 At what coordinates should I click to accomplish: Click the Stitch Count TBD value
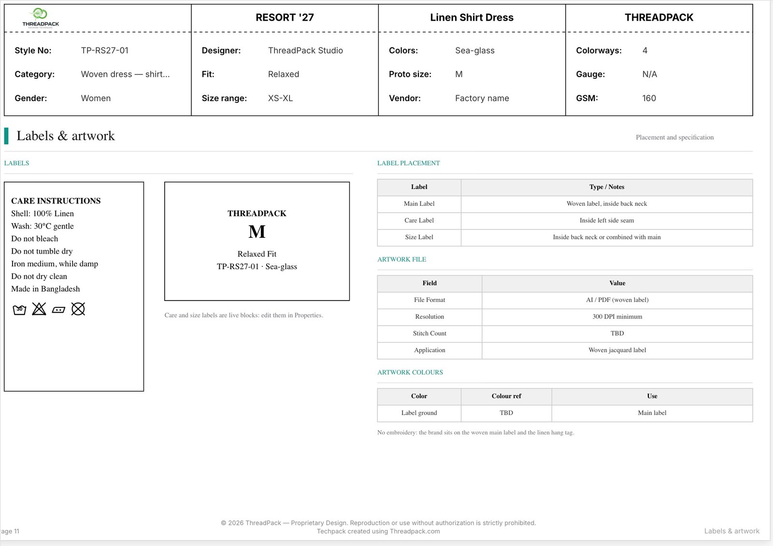pos(617,333)
